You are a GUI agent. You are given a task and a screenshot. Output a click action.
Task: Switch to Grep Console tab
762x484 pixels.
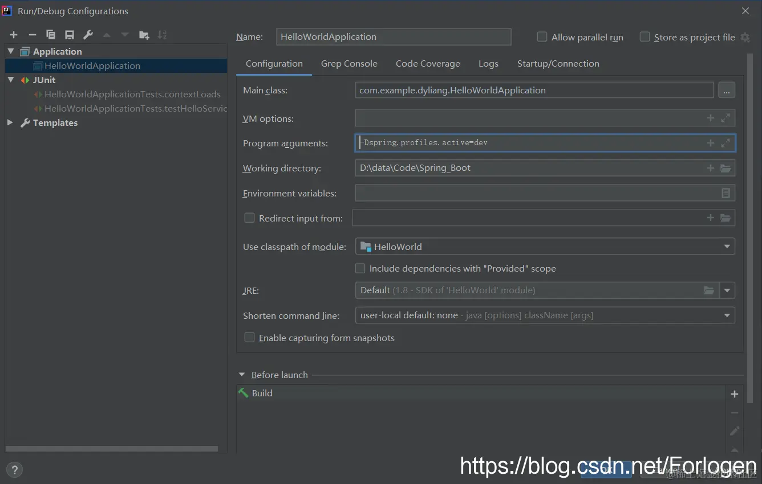tap(349, 64)
